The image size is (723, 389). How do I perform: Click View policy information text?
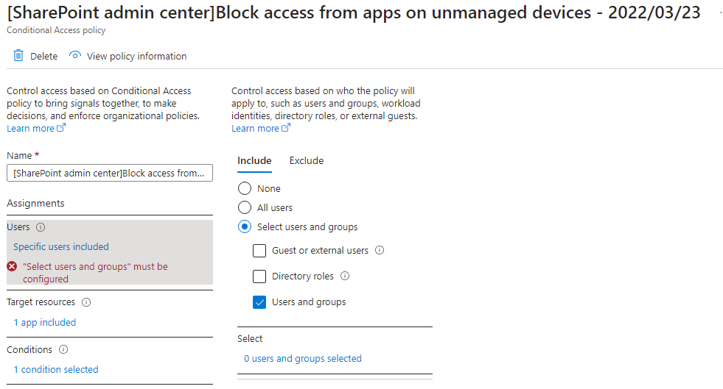[137, 56]
